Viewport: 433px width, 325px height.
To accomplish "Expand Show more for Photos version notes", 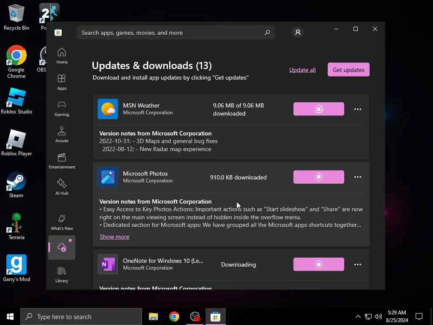I will pyautogui.click(x=114, y=237).
